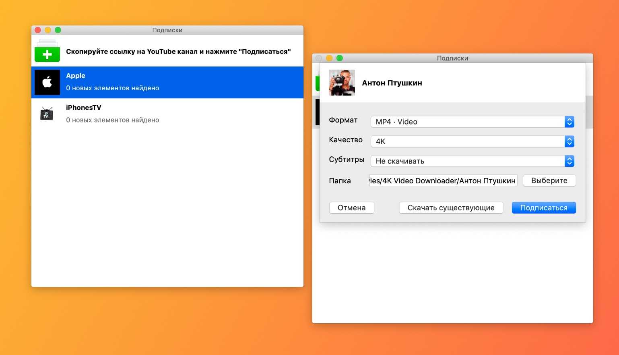Select the Apple subscription name in list
Screen dimensions: 619x355
(x=76, y=76)
